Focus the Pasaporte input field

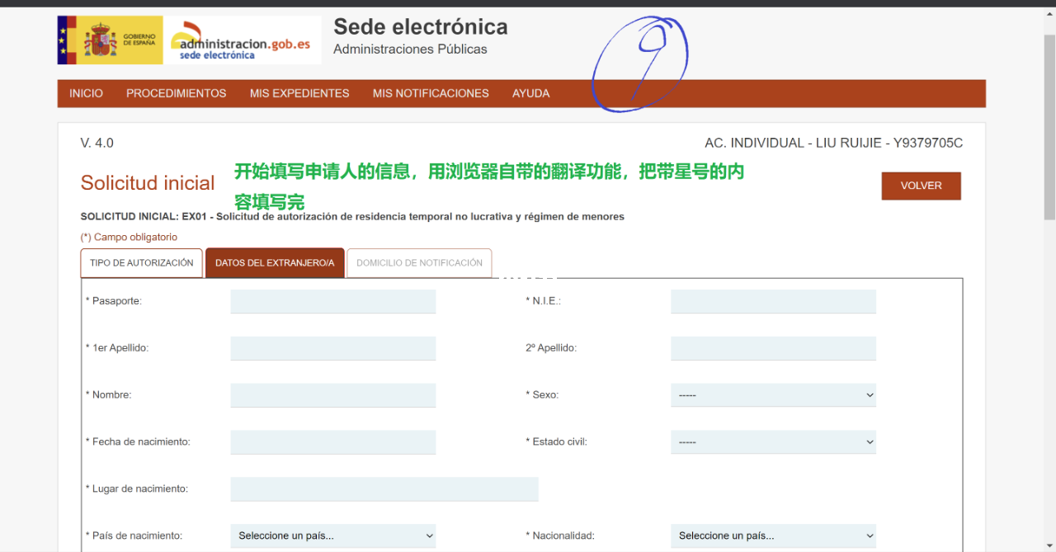[x=333, y=301]
